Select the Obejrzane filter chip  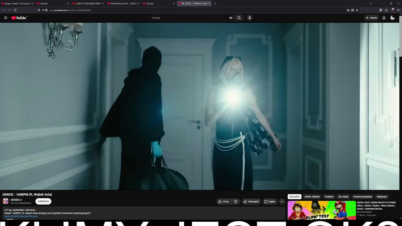[x=382, y=196]
